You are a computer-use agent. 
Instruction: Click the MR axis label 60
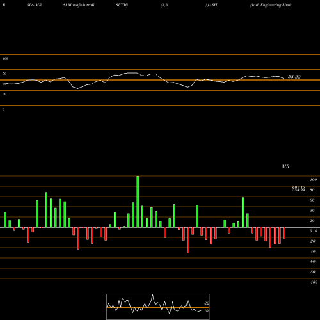pyautogui.click(x=312, y=200)
